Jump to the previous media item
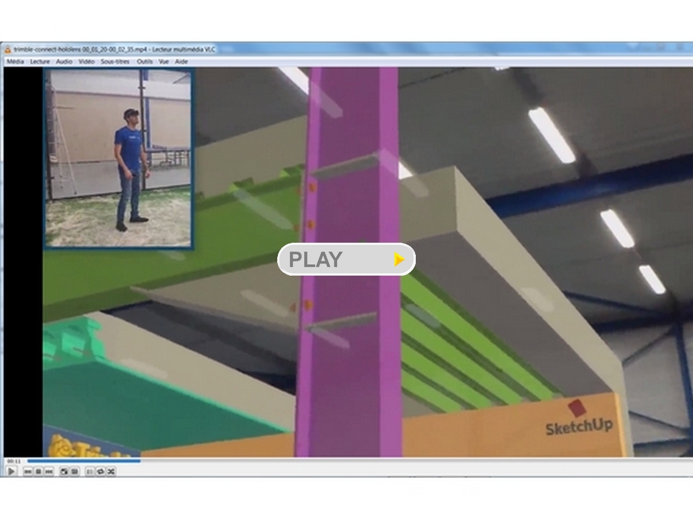Image resolution: width=693 pixels, height=519 pixels. click(28, 472)
